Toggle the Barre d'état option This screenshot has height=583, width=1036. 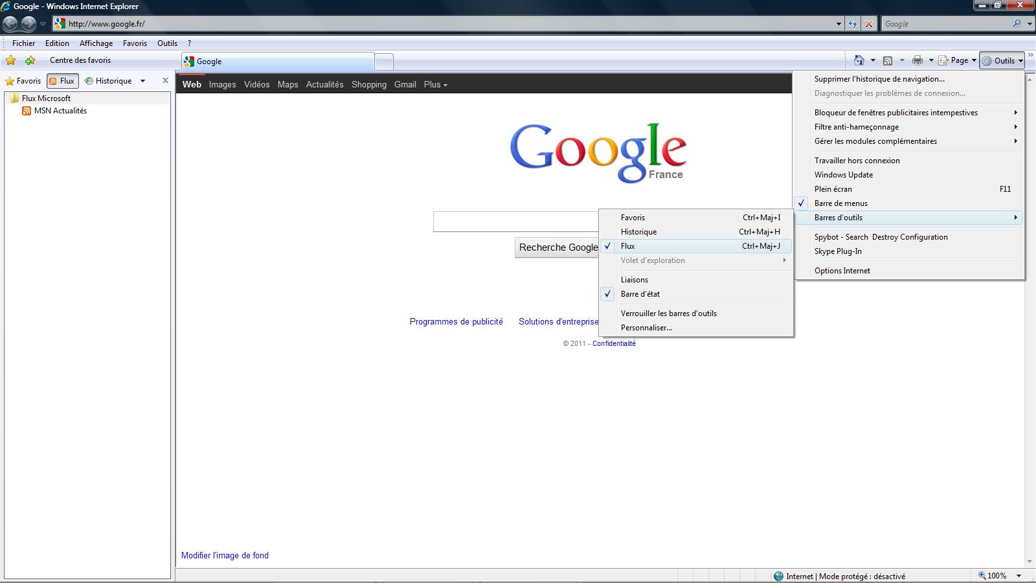(696, 294)
